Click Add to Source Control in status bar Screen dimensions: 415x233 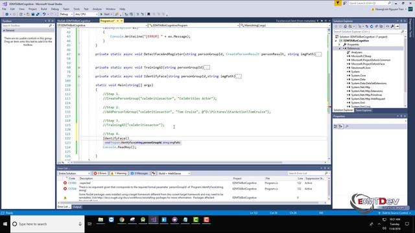(395, 213)
